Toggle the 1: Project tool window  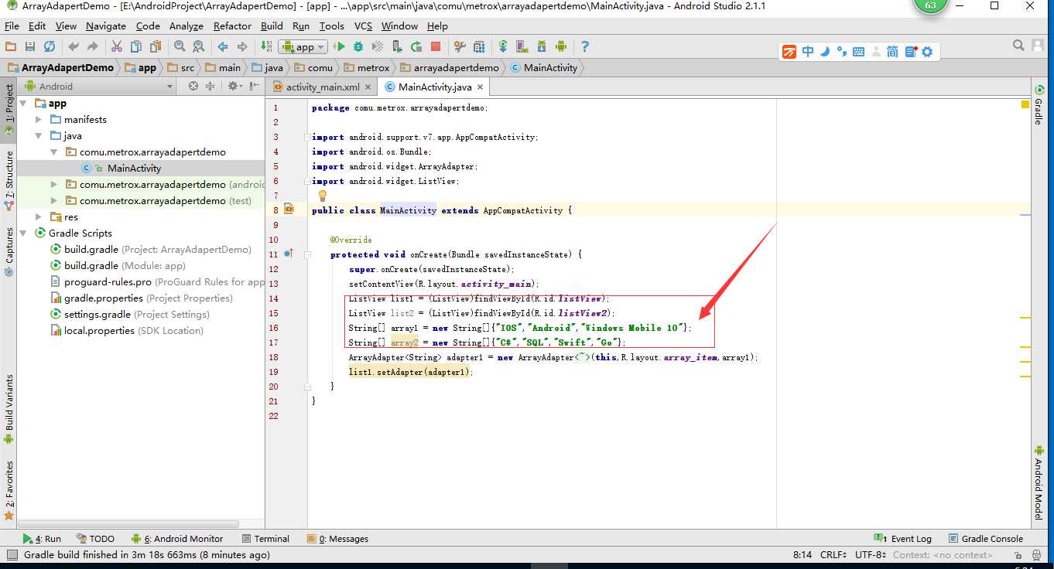(9, 109)
